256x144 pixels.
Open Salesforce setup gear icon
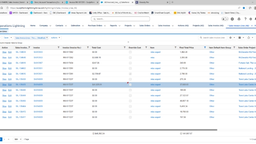[x=251, y=19]
